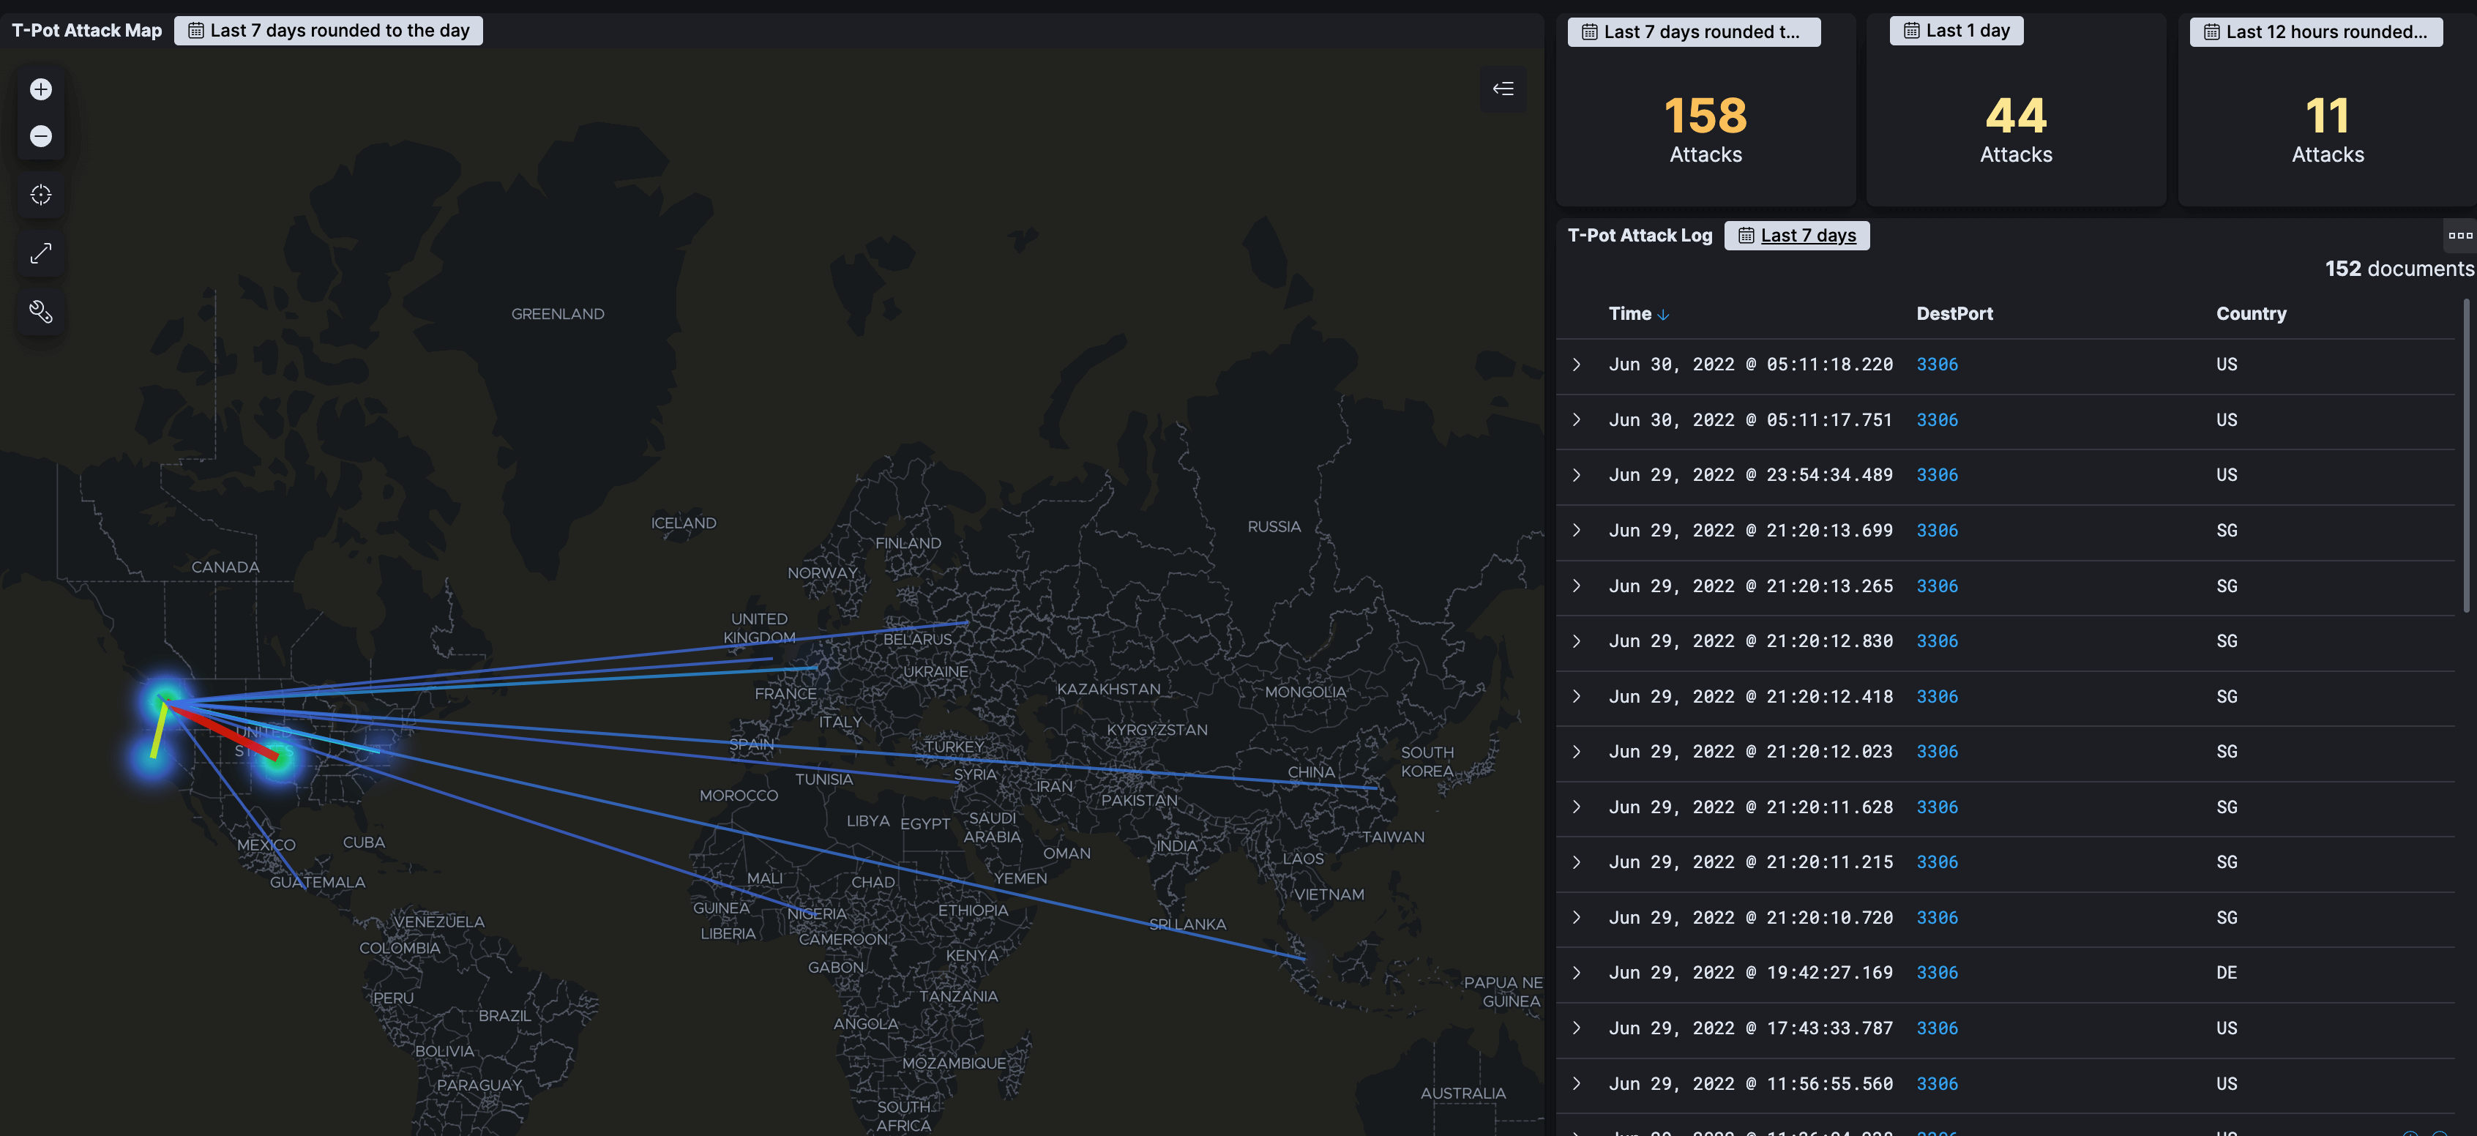Open the 'Last 12 hours rounded' time badge
Image resolution: width=2477 pixels, height=1136 pixels.
click(x=2315, y=31)
